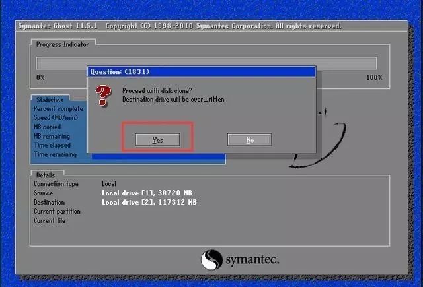Select the 'Speed (MB/min)' label

[56, 118]
